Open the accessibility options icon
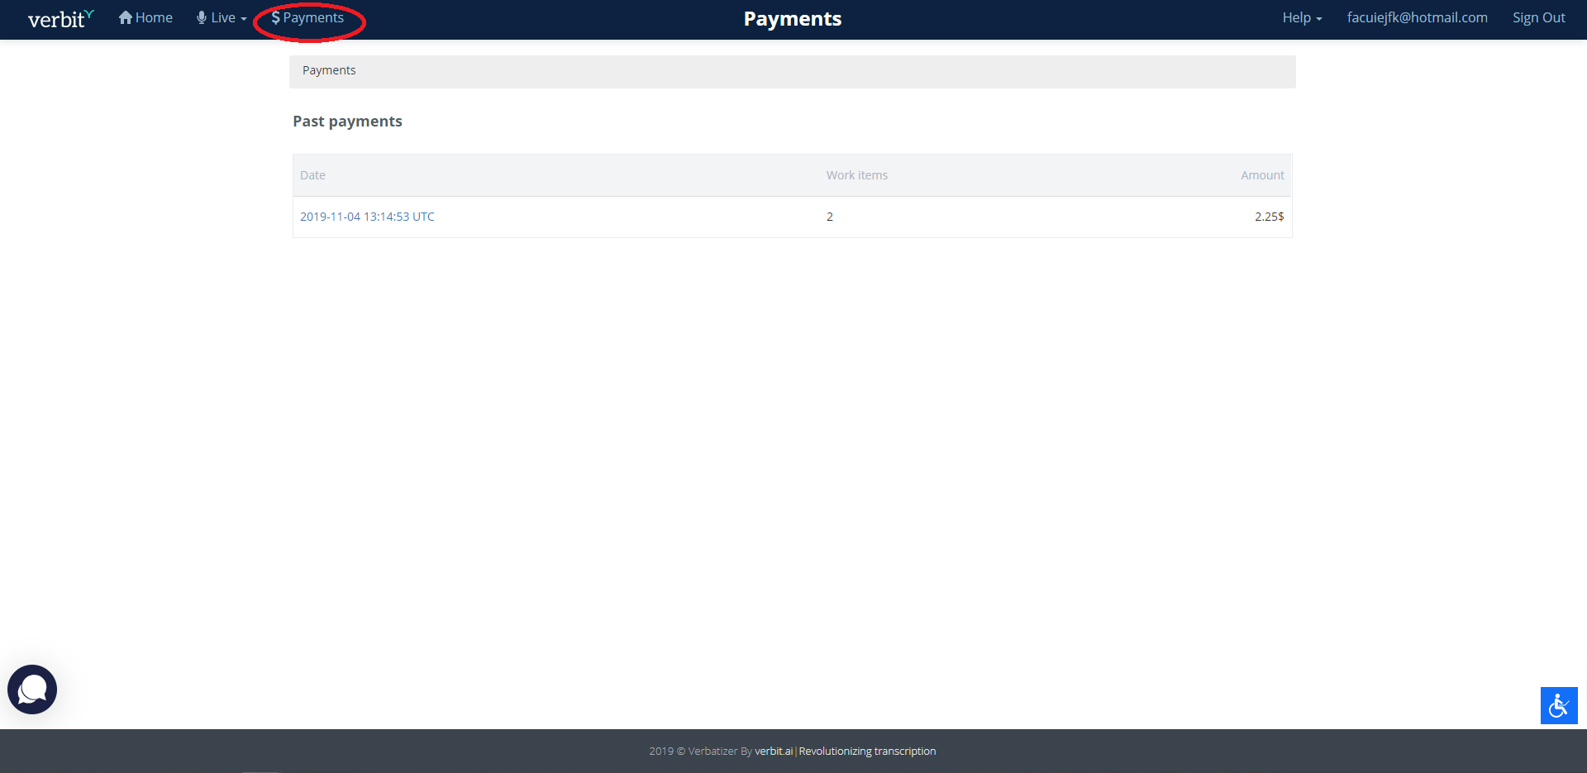The height and width of the screenshot is (773, 1587). 1559,704
